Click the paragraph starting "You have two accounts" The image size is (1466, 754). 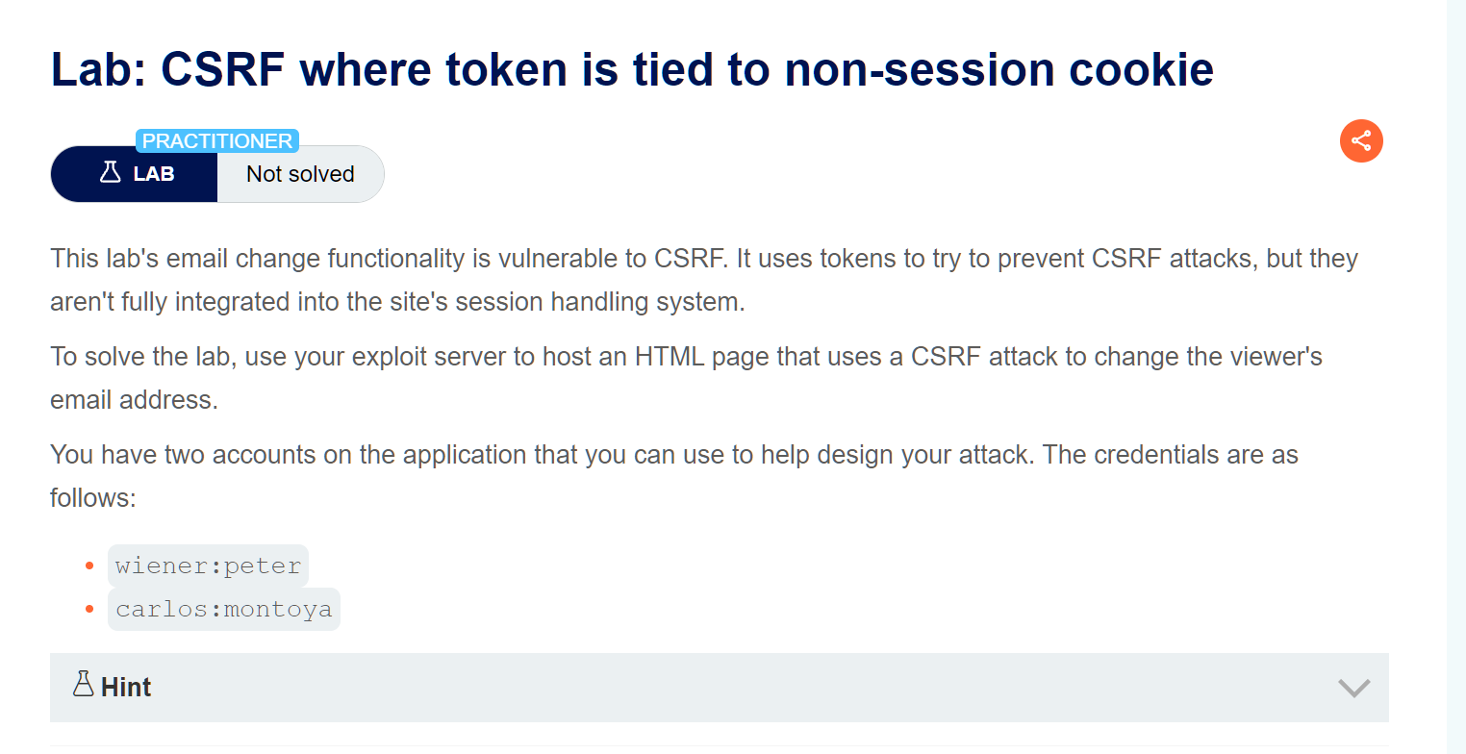pos(673,455)
